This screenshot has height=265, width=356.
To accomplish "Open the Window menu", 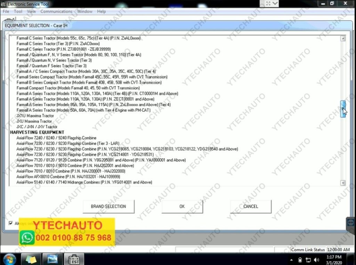I will tap(85, 11).
